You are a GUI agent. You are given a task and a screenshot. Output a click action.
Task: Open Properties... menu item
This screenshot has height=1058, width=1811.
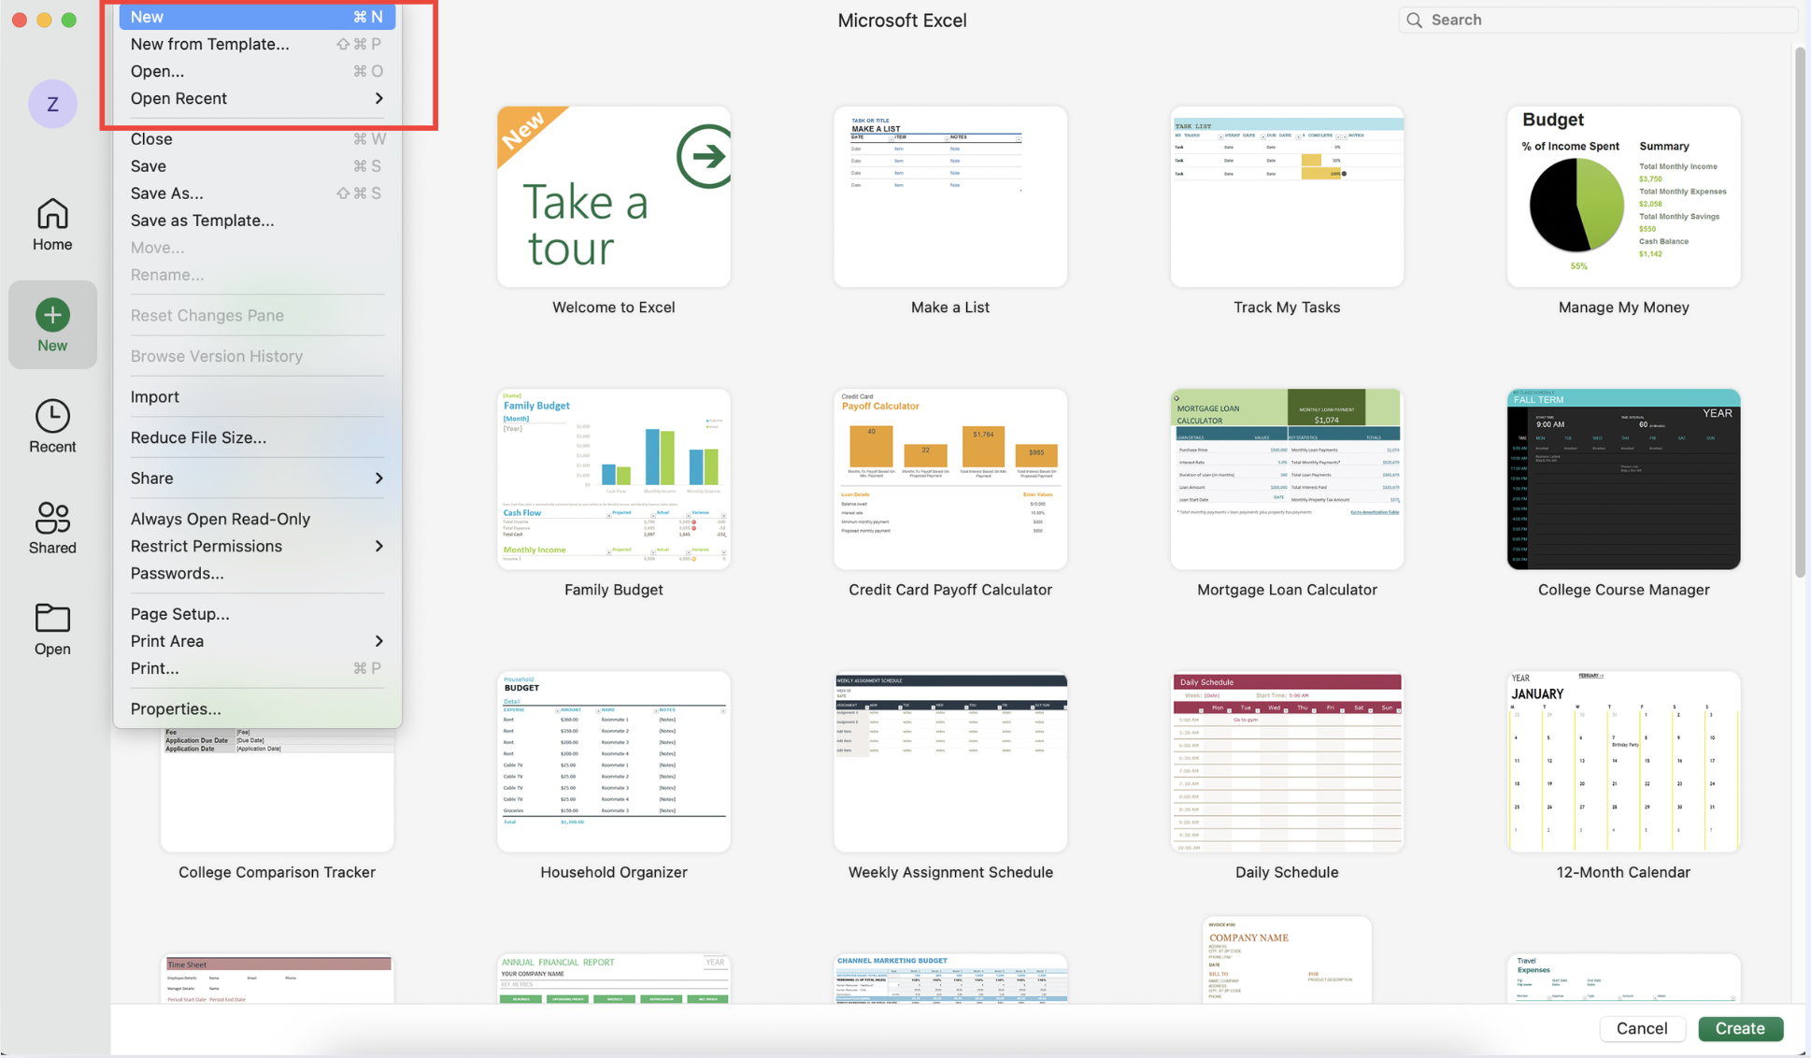coord(257,709)
